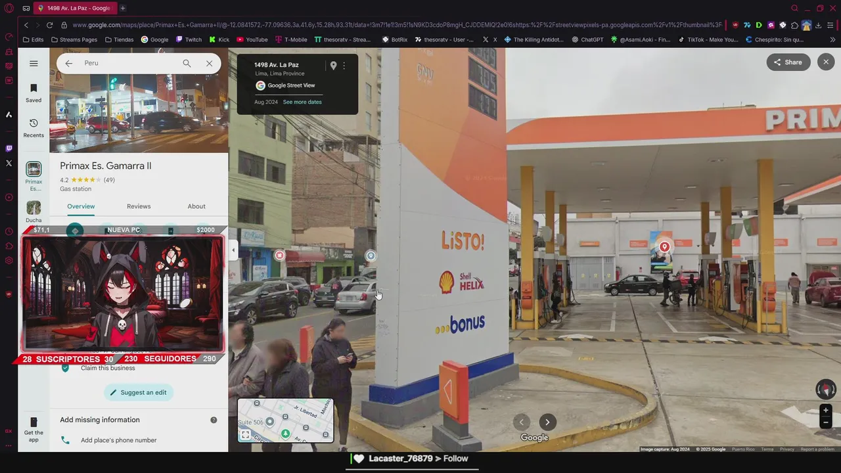This screenshot has width=841, height=473.
Task: Open the Twitch bookmark
Action: [189, 39]
